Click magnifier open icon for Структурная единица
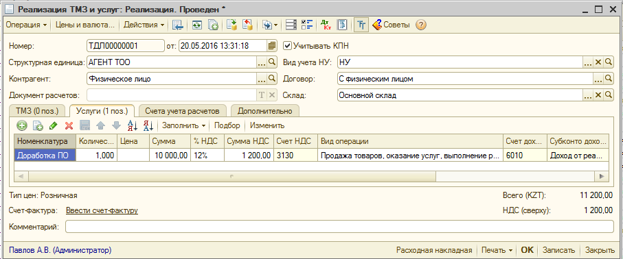 click(272, 62)
